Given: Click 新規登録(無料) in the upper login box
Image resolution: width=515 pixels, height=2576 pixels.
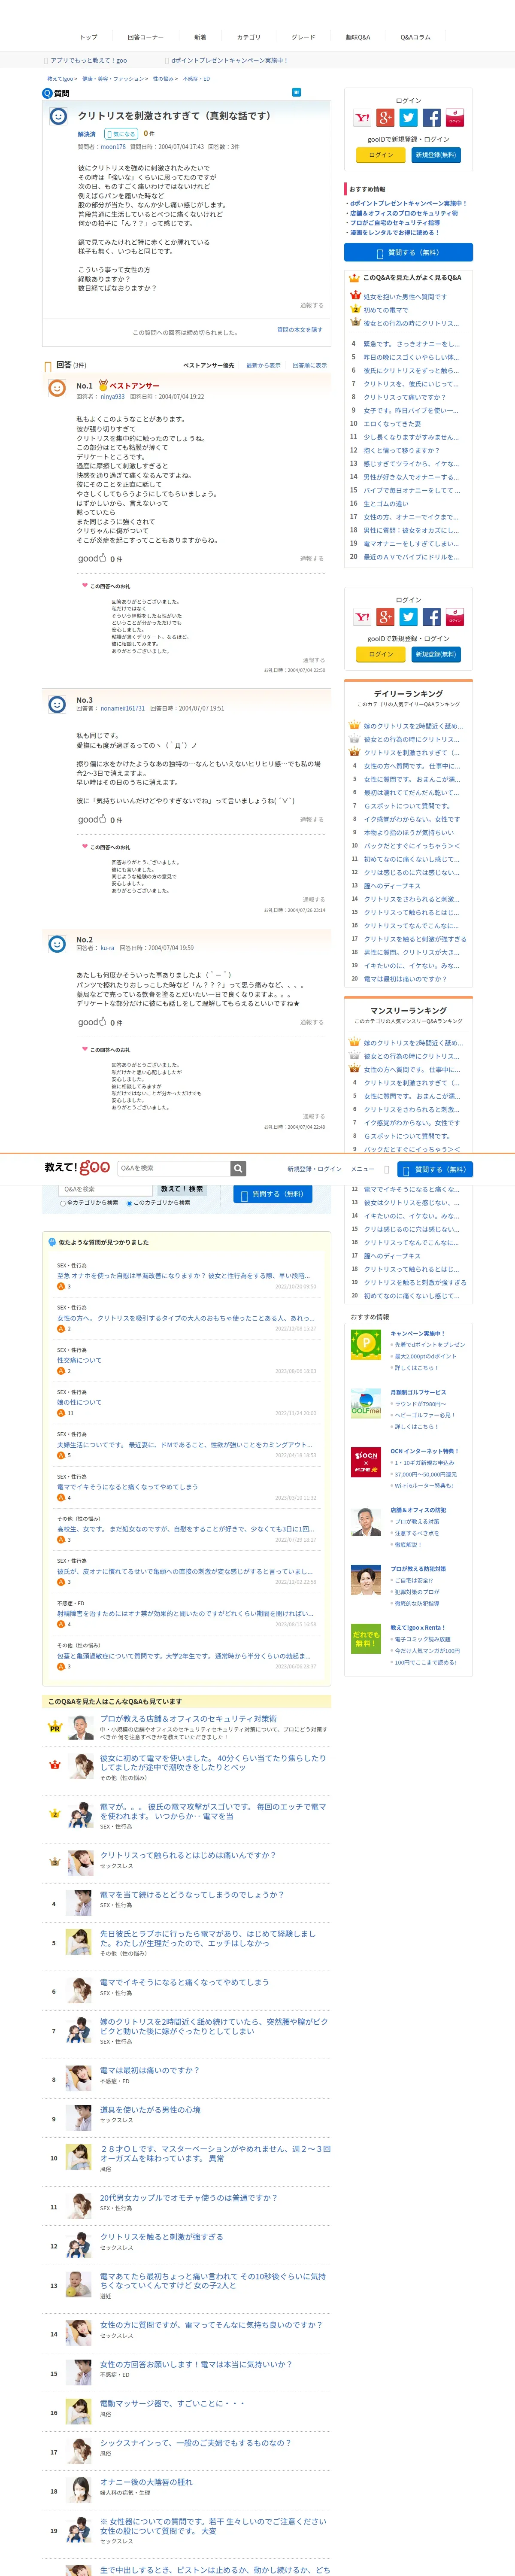Looking at the screenshot, I should tap(436, 155).
